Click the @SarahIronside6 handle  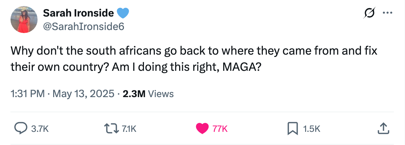(83, 27)
